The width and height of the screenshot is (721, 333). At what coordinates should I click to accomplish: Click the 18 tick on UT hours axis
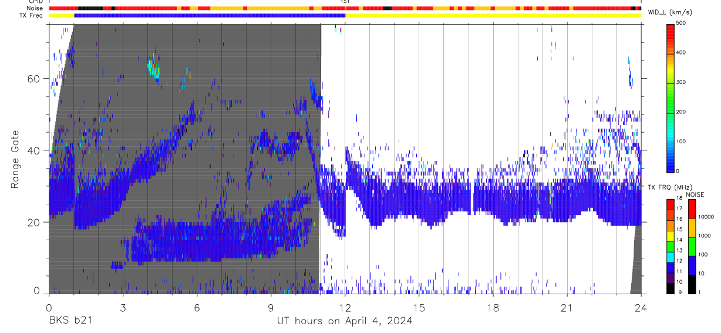pos(493,308)
